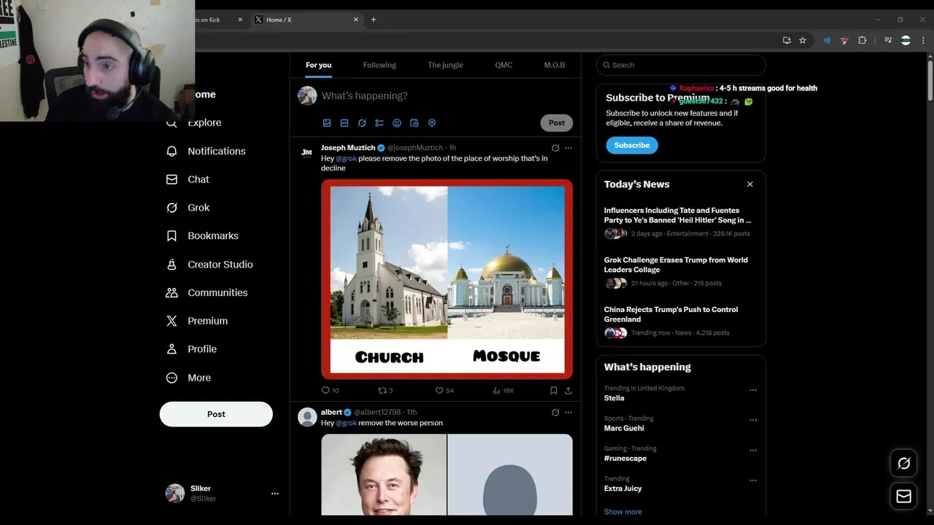This screenshot has height=525, width=934.
Task: Bookmark Joseph Muztich's post
Action: [554, 391]
